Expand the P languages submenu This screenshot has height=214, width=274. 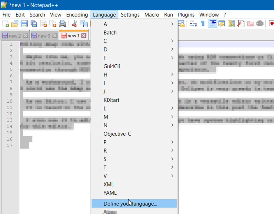coord(134,142)
